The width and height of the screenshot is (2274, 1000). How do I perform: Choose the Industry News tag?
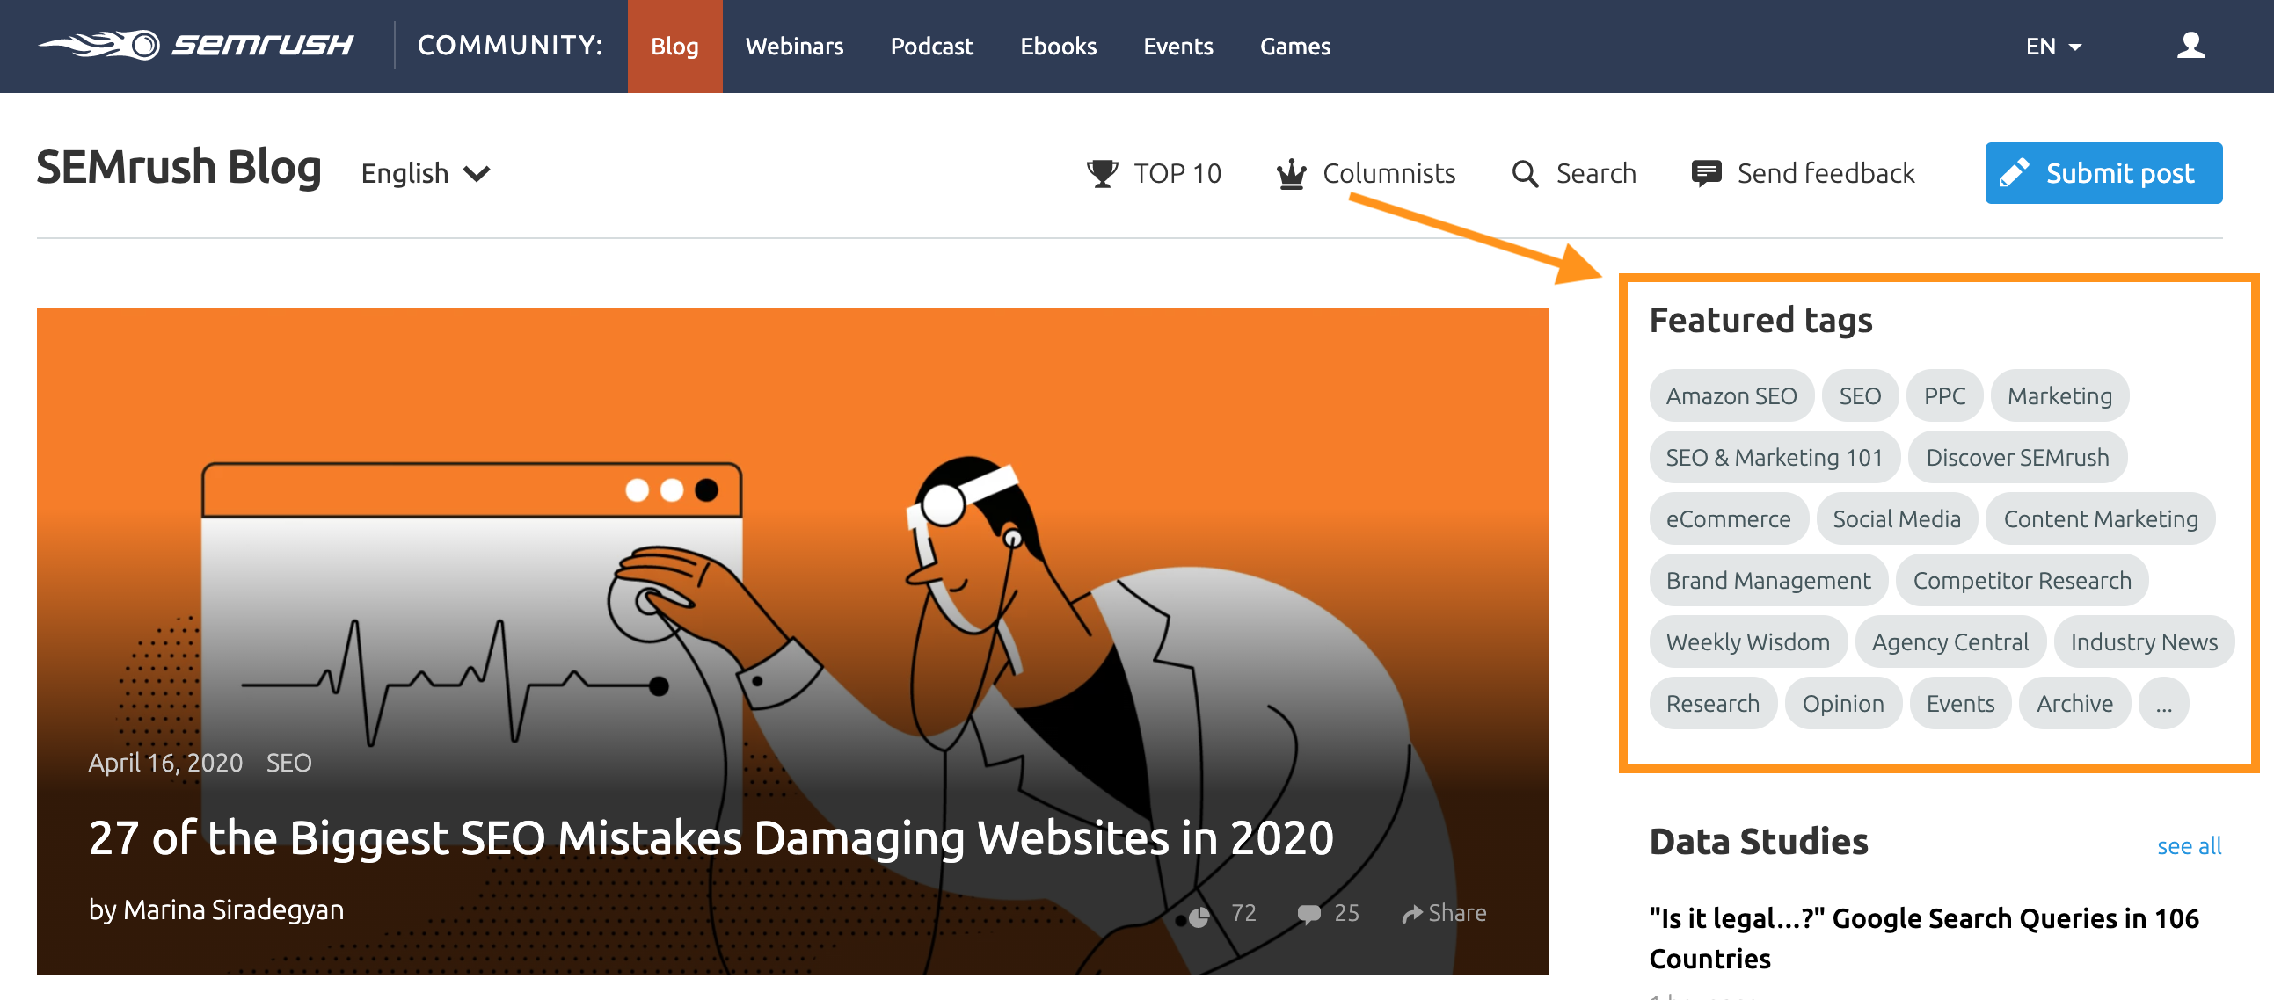2143,642
